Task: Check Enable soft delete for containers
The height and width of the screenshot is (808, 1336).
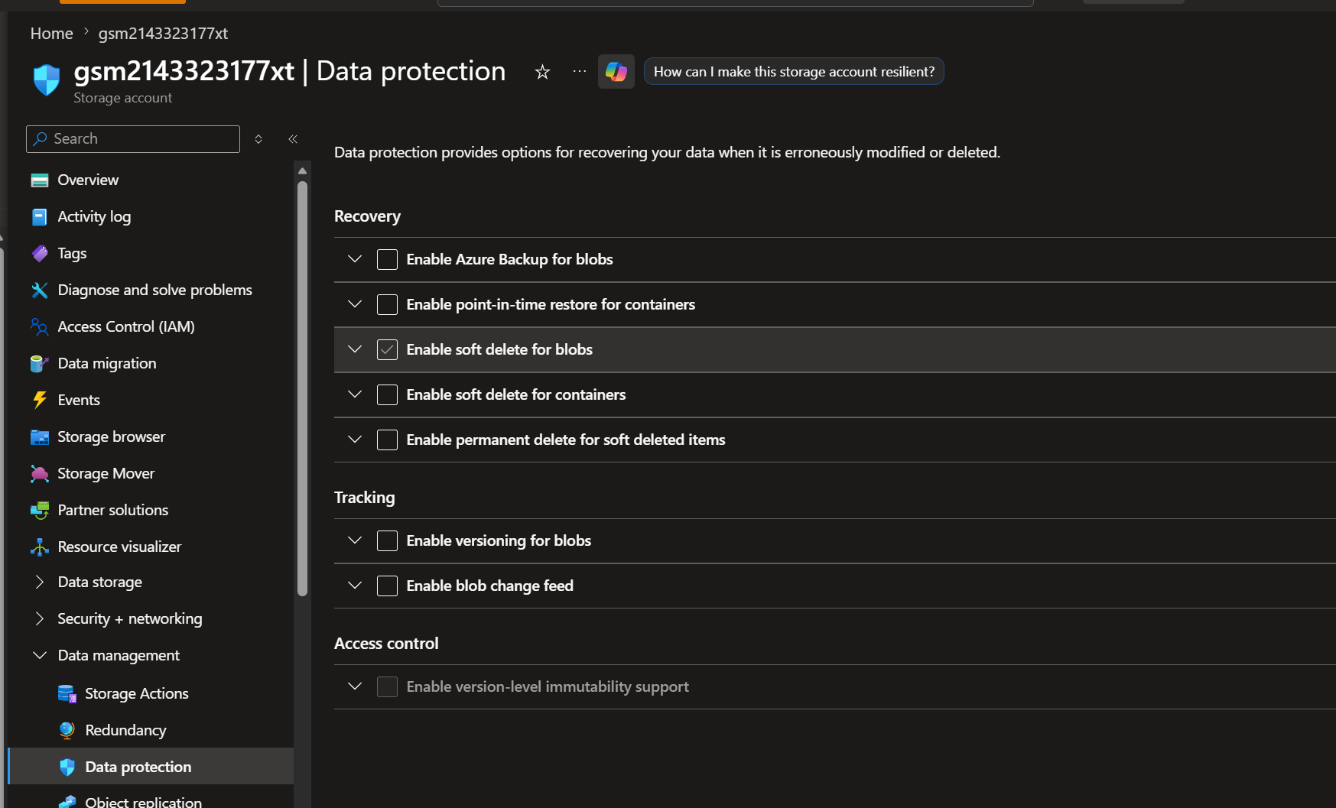Action: point(387,395)
